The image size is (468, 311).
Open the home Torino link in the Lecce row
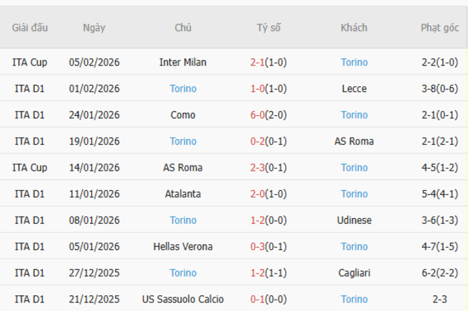(x=183, y=89)
